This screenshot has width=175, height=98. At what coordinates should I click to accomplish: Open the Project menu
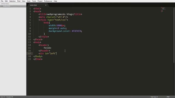tap(40, 1)
